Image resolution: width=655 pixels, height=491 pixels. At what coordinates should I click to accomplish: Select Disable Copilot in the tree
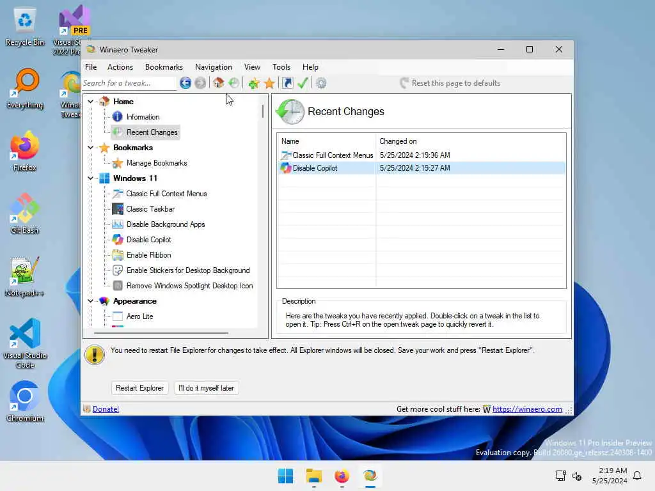148,240
